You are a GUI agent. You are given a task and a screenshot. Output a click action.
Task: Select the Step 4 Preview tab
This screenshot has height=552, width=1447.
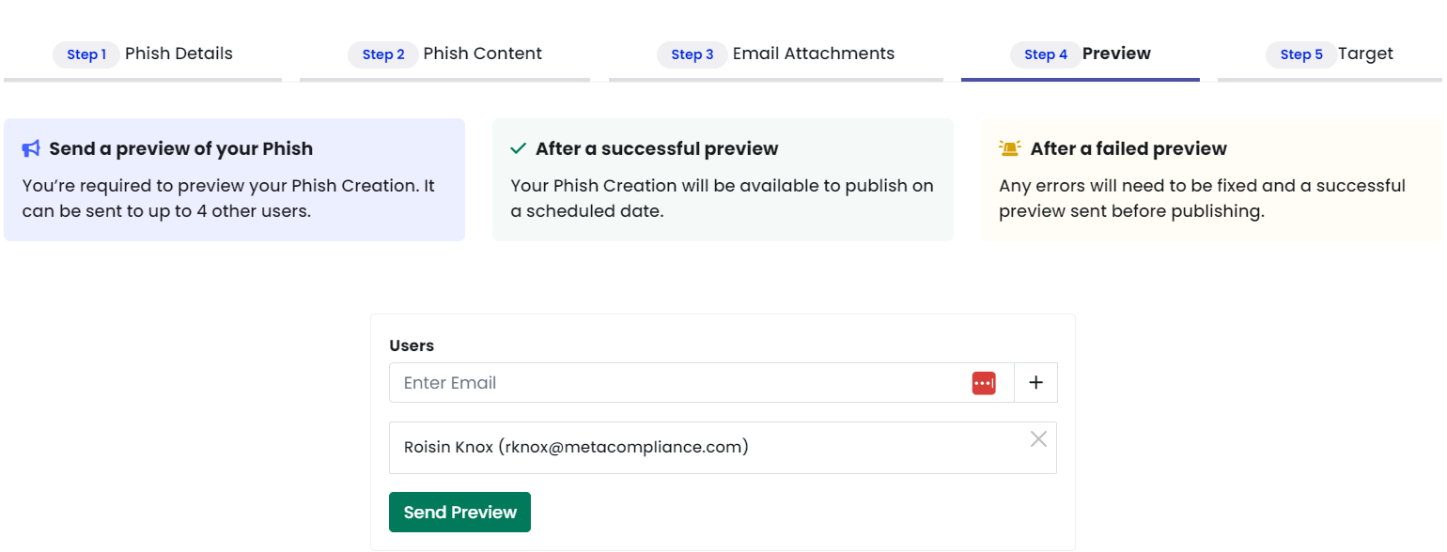click(1081, 54)
